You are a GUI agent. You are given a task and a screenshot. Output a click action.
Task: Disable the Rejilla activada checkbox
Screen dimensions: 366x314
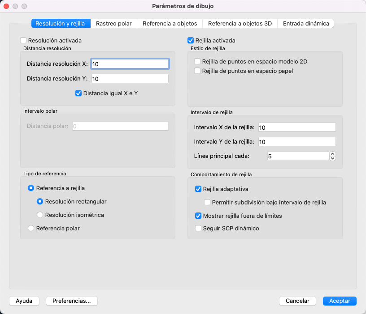pos(191,40)
